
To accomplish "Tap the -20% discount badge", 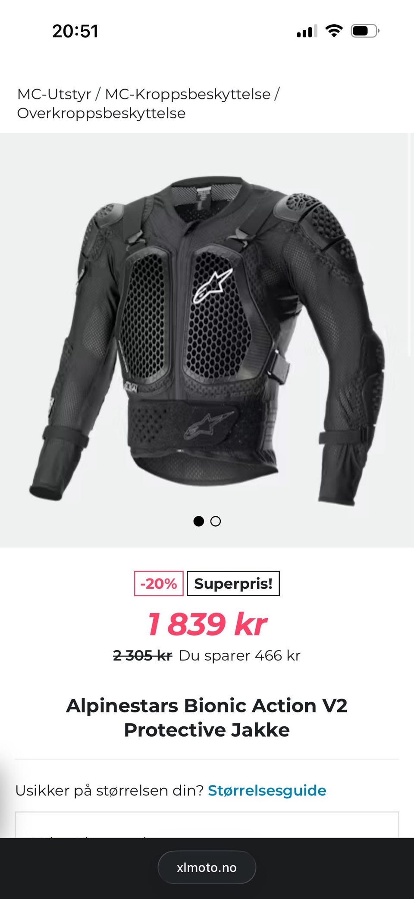I will [159, 584].
